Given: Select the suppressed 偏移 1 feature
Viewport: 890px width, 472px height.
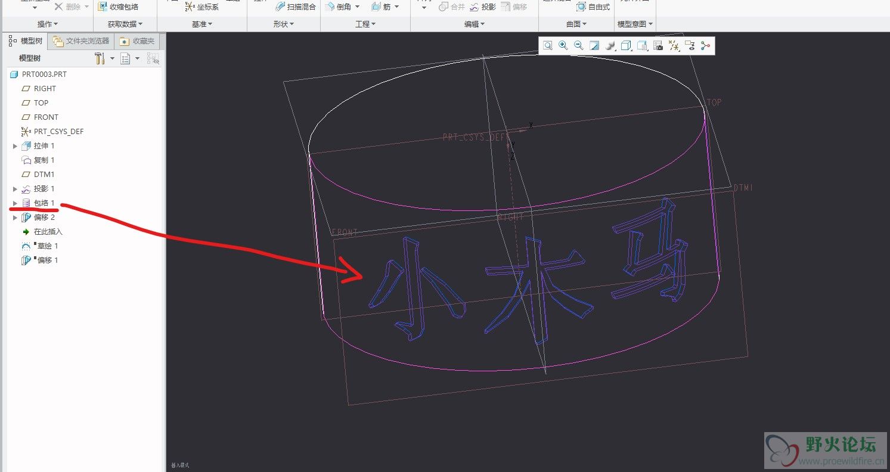Looking at the screenshot, I should tap(40, 260).
